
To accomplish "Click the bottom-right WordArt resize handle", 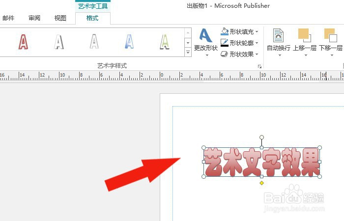I will (x=319, y=176).
